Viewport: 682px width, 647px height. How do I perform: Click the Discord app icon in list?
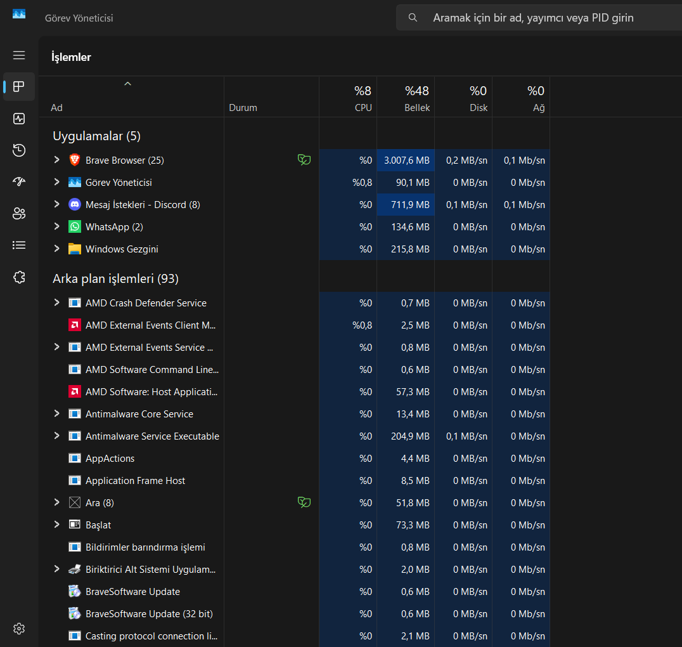[75, 204]
